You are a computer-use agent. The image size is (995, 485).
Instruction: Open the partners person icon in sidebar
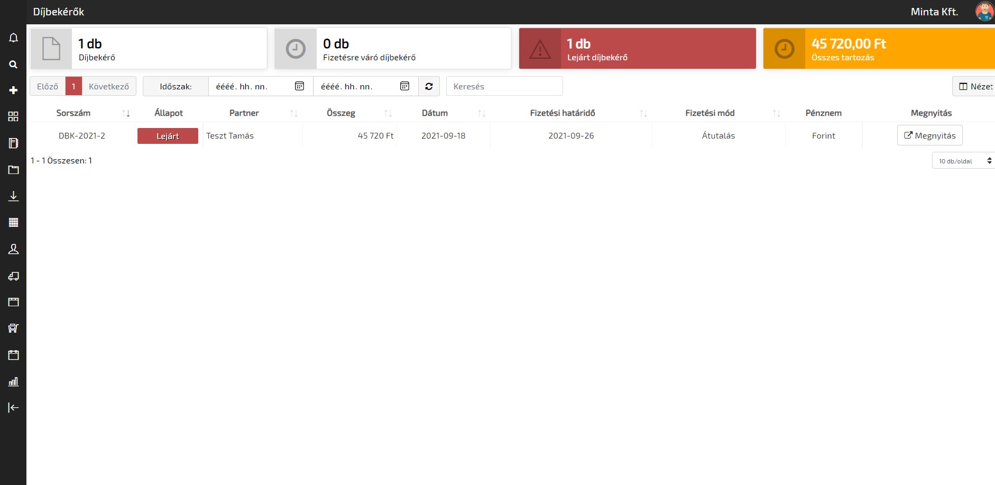(13, 249)
